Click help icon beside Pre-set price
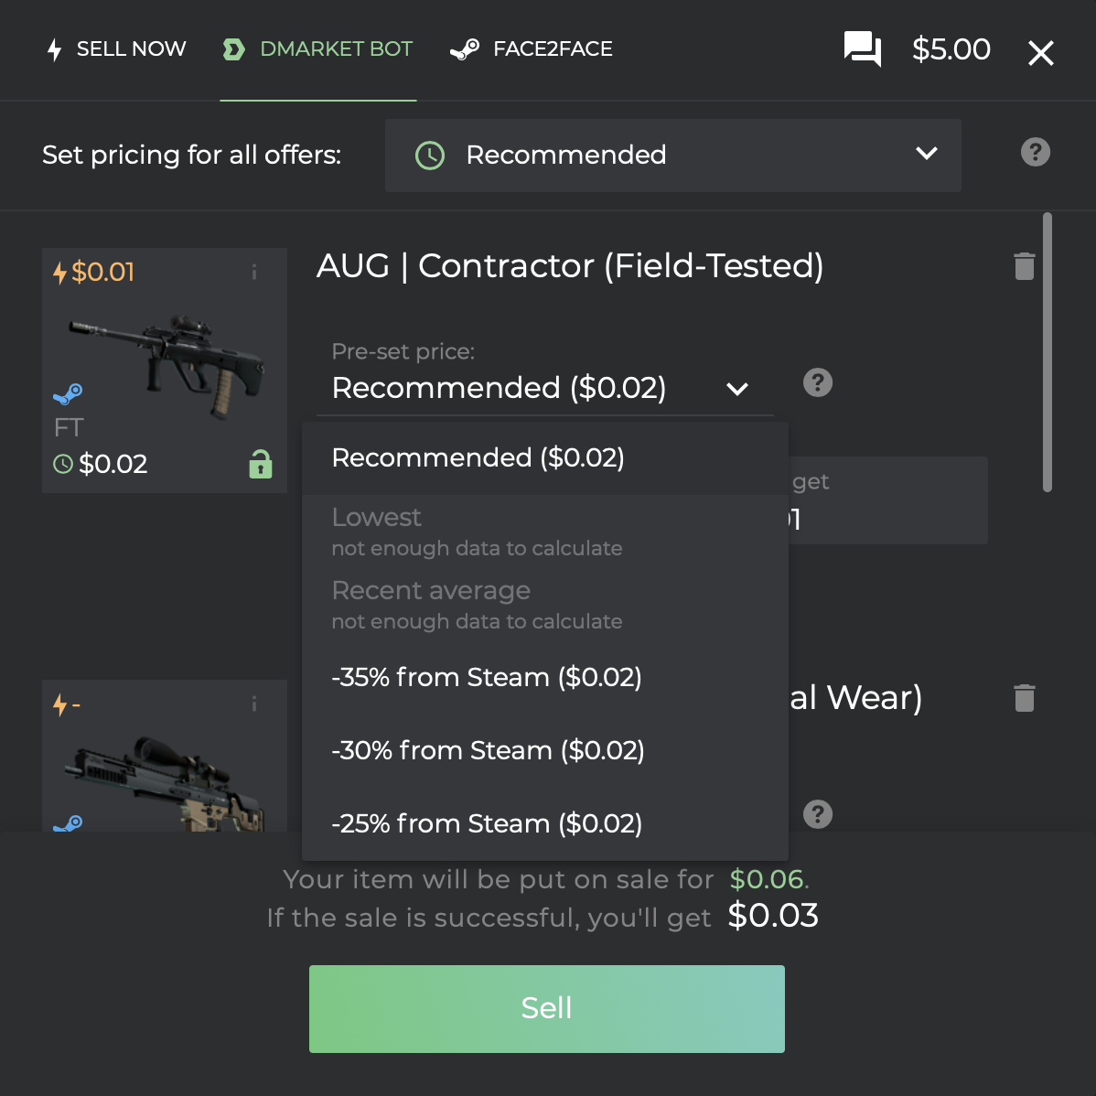1096x1096 pixels. click(x=817, y=383)
